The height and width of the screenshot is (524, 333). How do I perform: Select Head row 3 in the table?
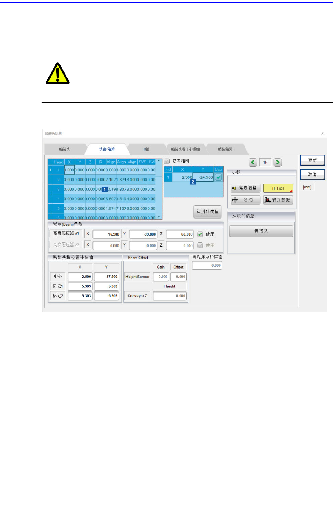[x=58, y=189]
